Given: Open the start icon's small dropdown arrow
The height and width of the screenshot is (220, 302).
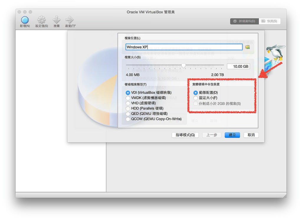Looking at the screenshot, I should (x=75, y=25).
